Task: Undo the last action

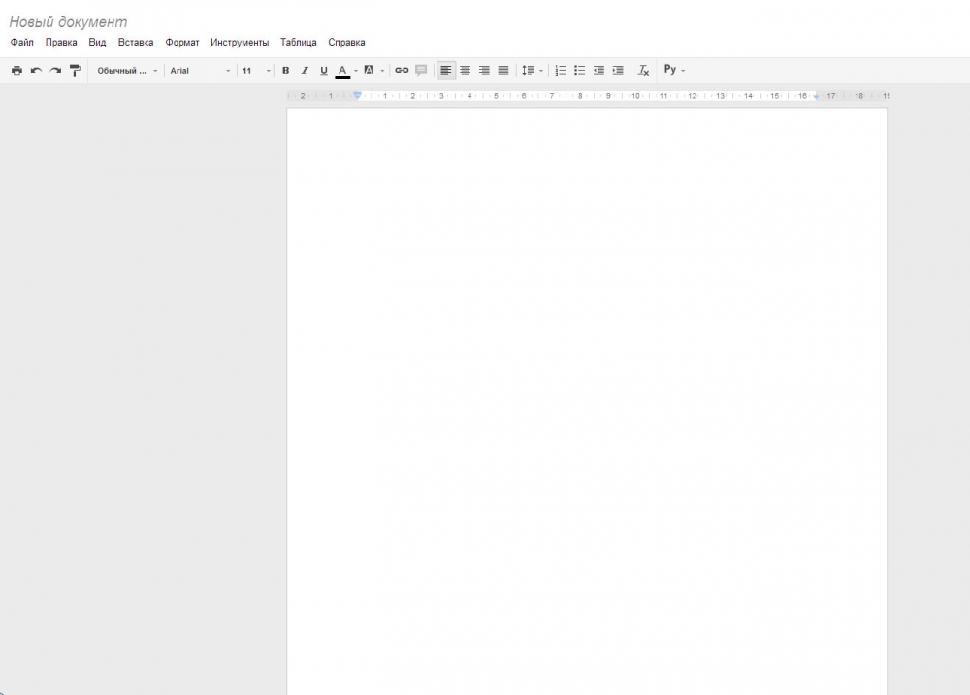Action: (x=36, y=71)
